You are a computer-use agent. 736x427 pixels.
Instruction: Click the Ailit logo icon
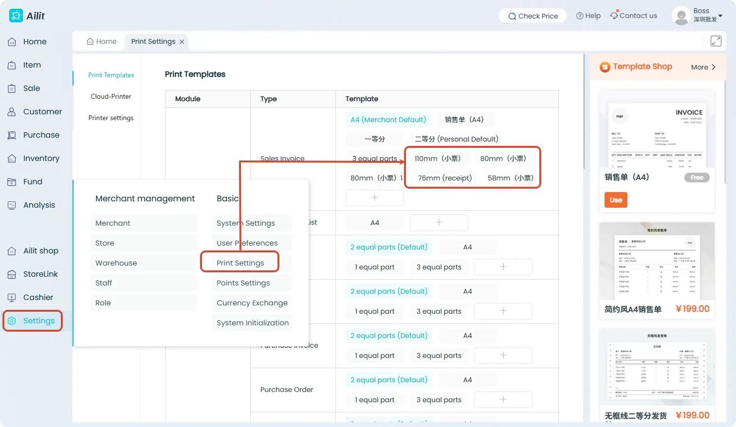coord(16,16)
